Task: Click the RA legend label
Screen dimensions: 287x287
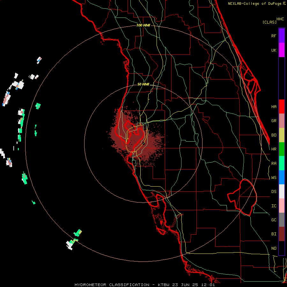Action: tap(274, 164)
